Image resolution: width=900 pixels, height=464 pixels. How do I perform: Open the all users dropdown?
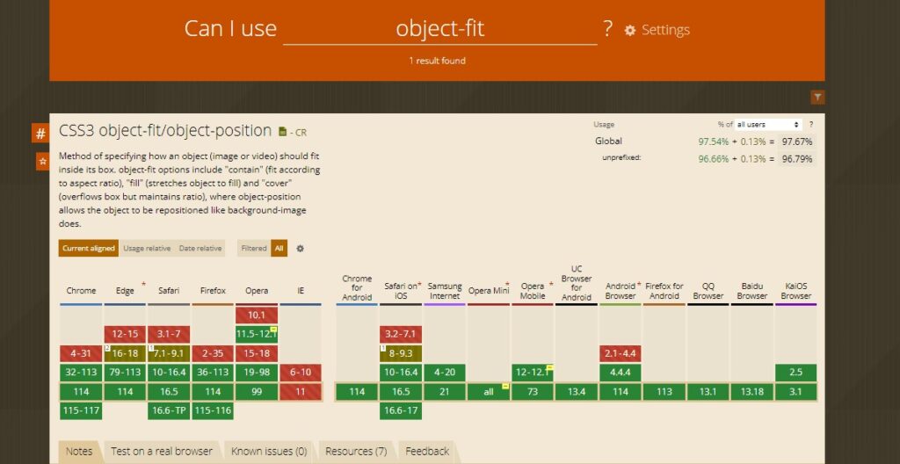click(x=768, y=125)
